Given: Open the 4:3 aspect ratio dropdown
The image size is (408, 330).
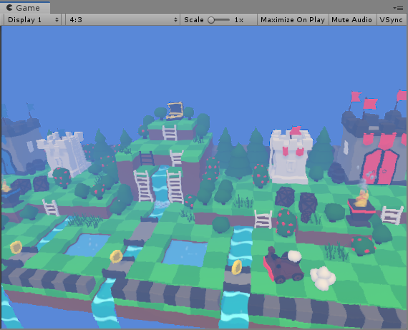Looking at the screenshot, I should [122, 20].
